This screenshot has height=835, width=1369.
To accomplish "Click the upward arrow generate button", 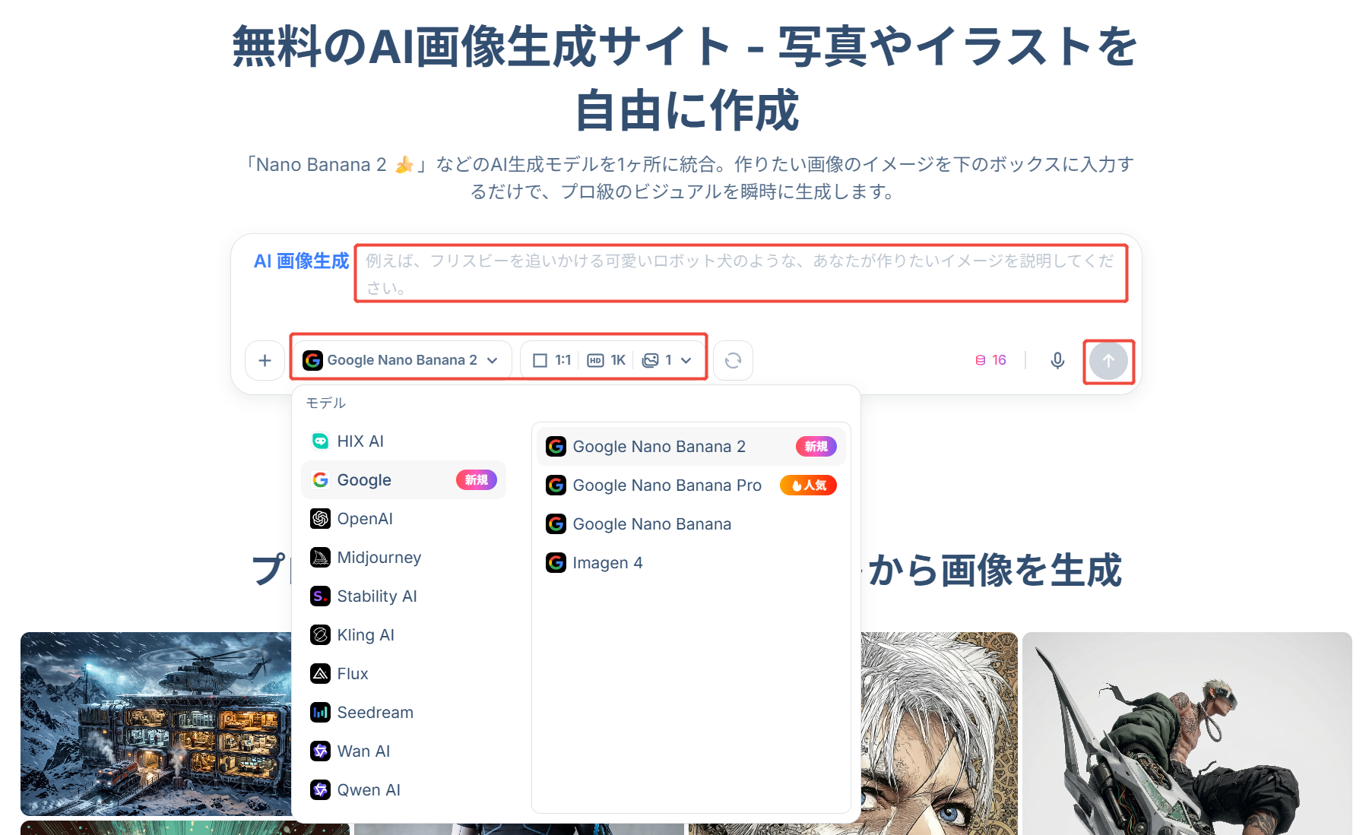I will coord(1108,361).
